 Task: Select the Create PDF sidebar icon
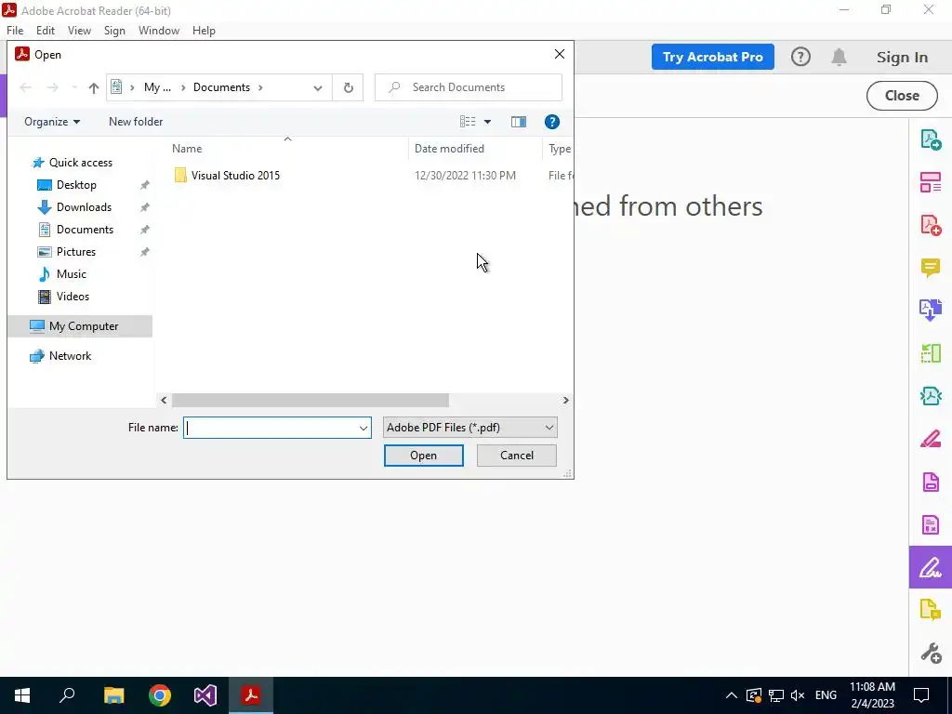930,225
